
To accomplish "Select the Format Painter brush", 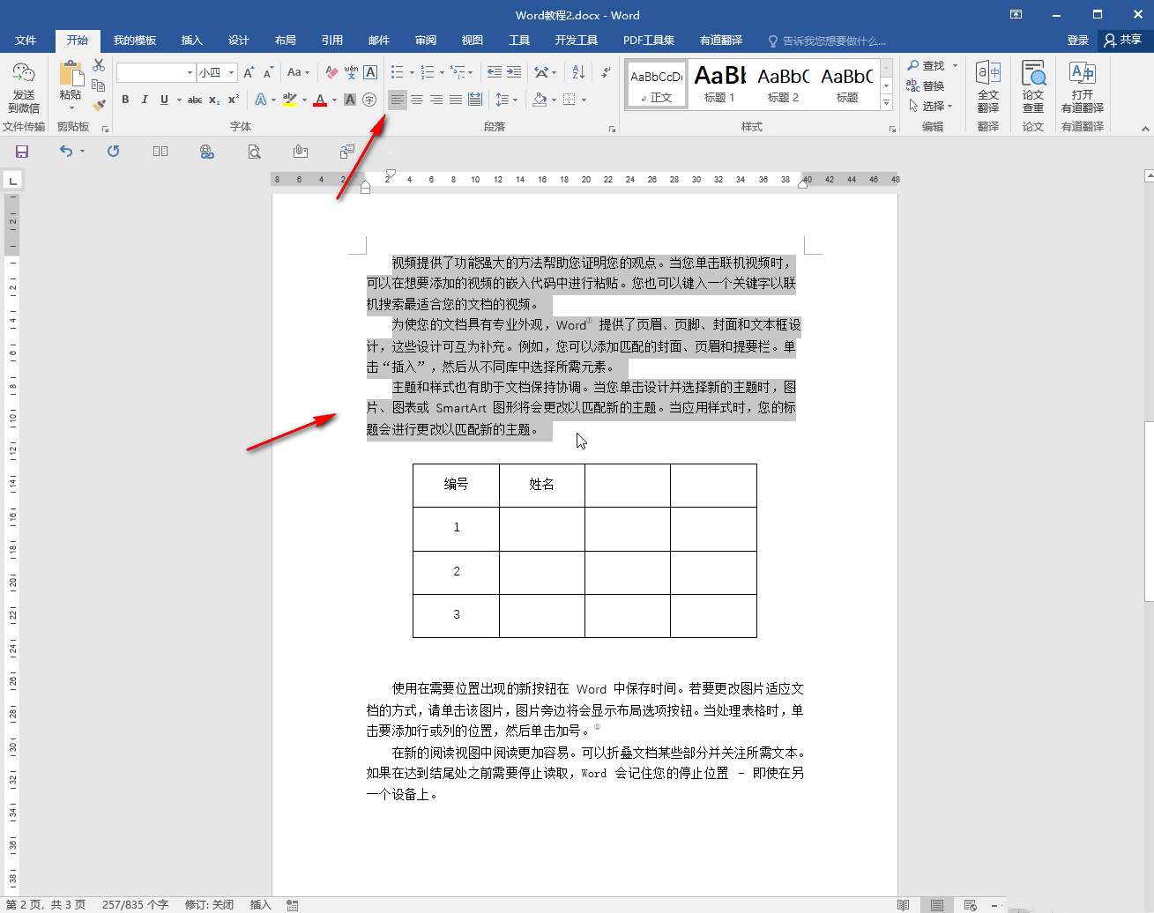I will [x=99, y=105].
